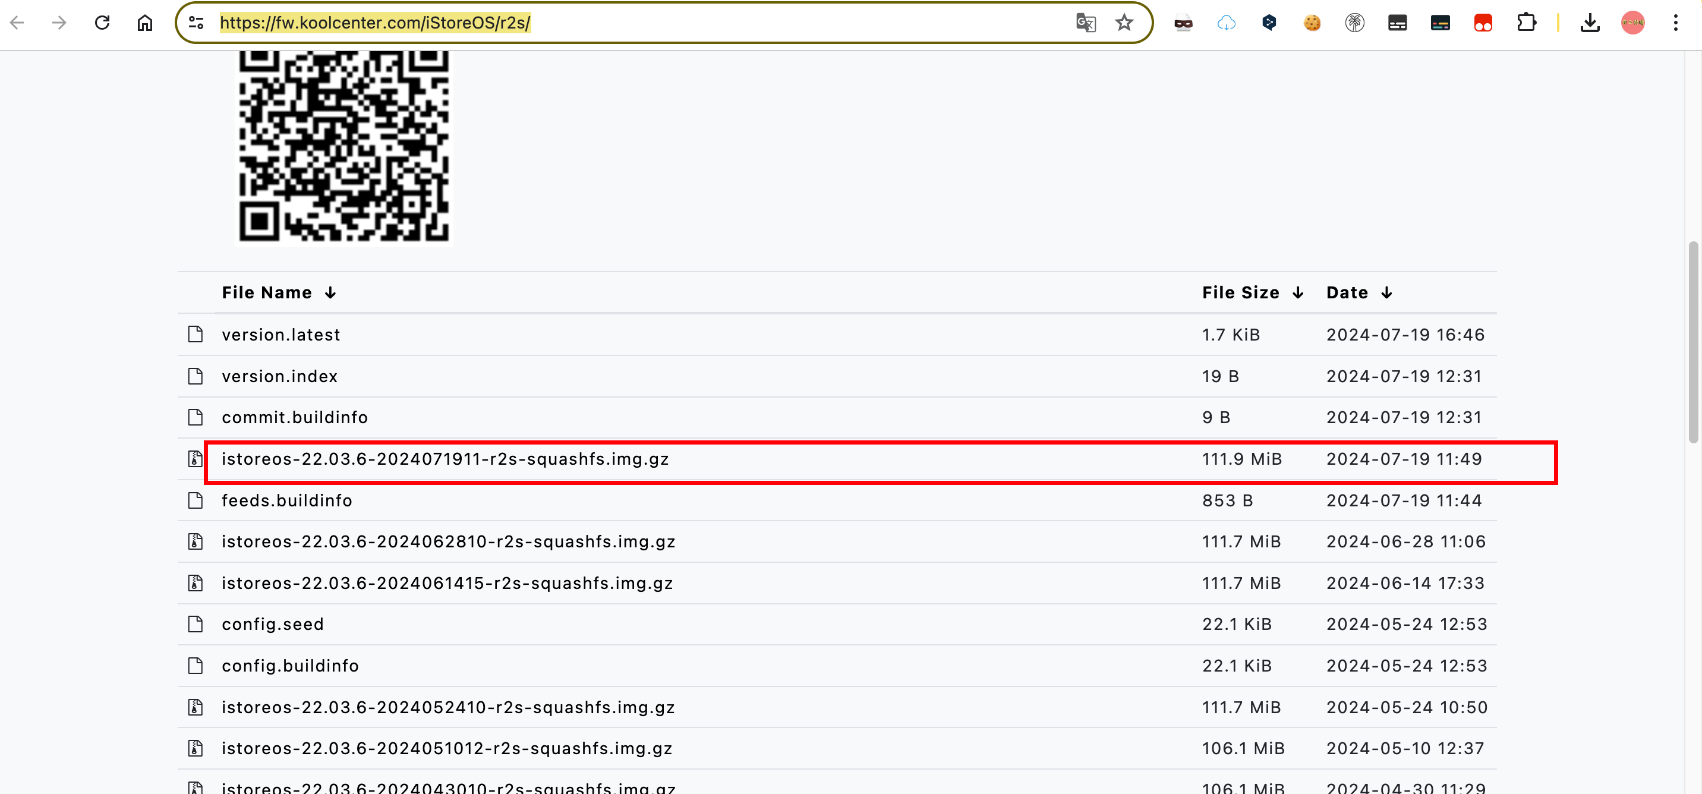Screen dimensions: 1702x794
Task: Open the feeds.buildinfo file link
Action: [x=287, y=501]
